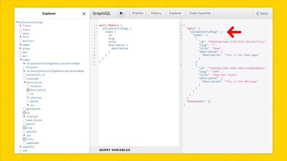Run the query with the play button

click(121, 13)
